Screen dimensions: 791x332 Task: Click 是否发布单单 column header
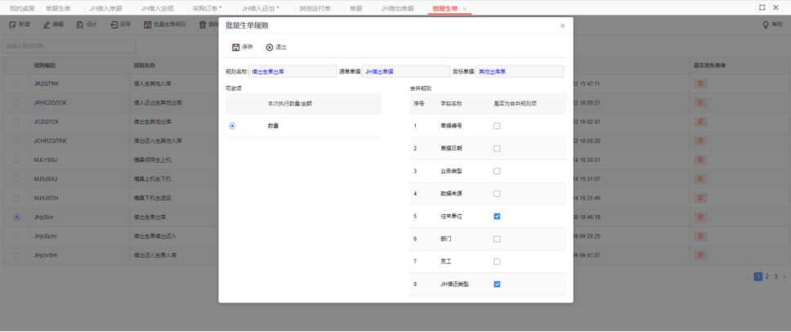[x=710, y=65]
